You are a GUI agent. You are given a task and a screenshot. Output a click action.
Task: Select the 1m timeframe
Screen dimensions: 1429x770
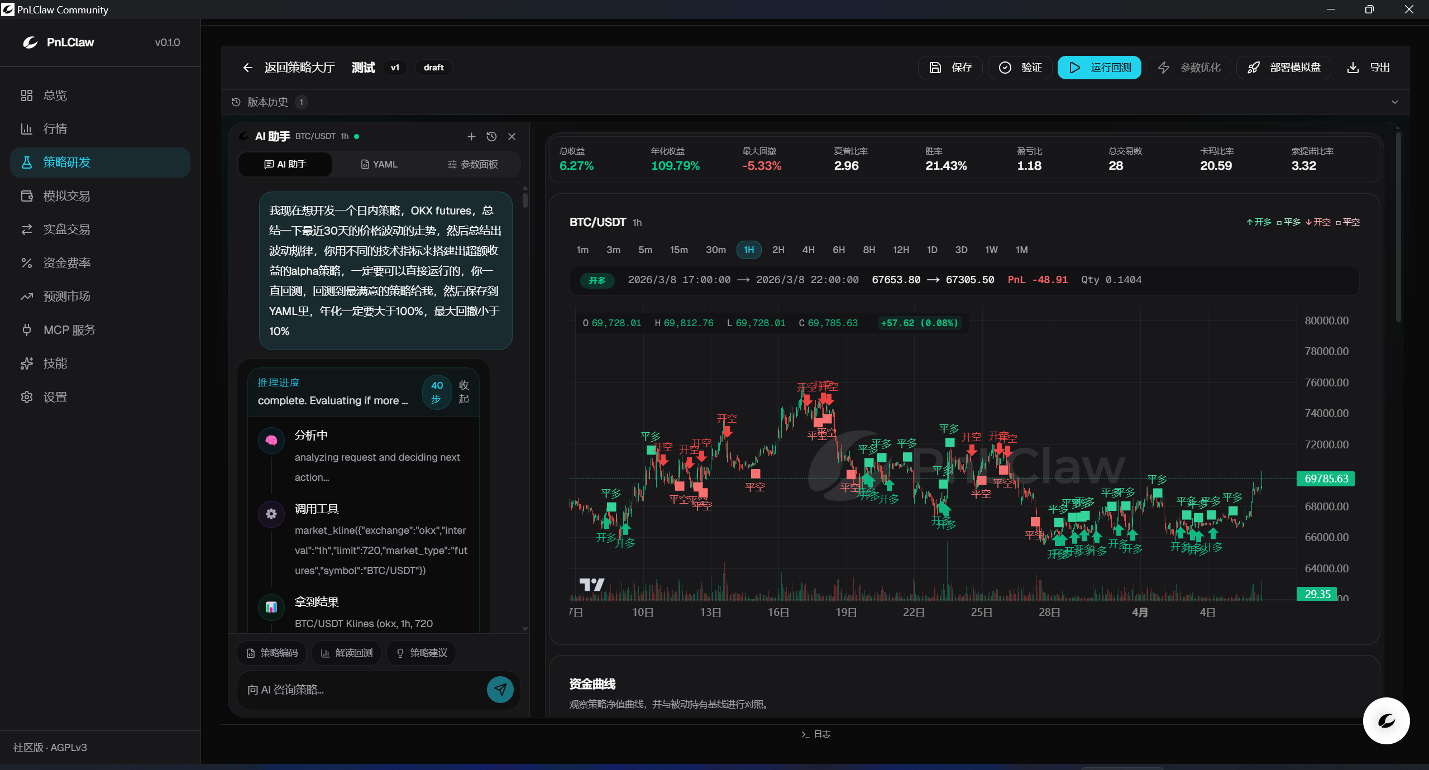click(582, 250)
